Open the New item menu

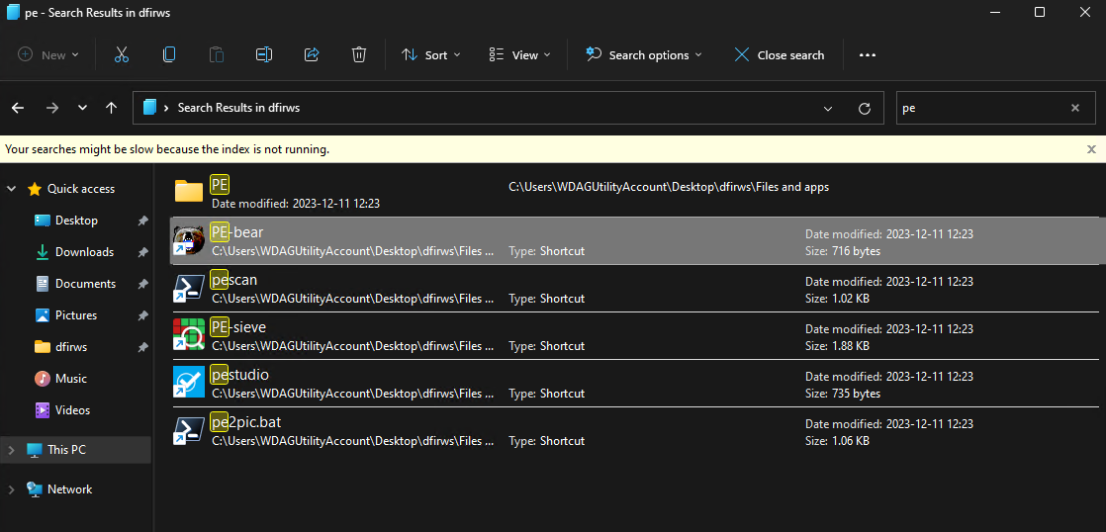click(x=48, y=55)
